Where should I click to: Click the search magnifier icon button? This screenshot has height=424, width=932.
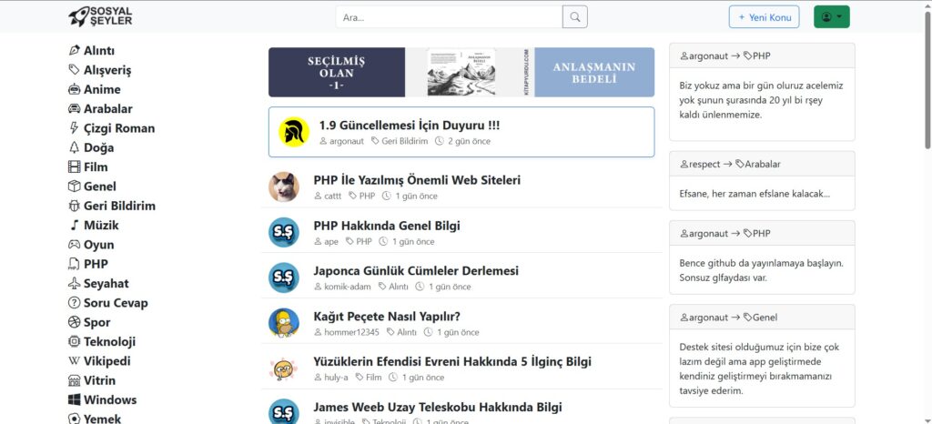point(575,17)
